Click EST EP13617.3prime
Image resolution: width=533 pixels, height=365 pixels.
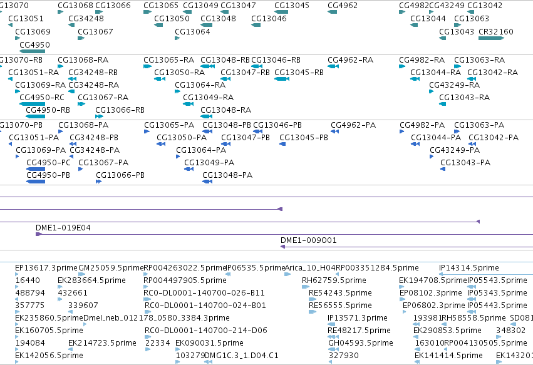point(46,268)
